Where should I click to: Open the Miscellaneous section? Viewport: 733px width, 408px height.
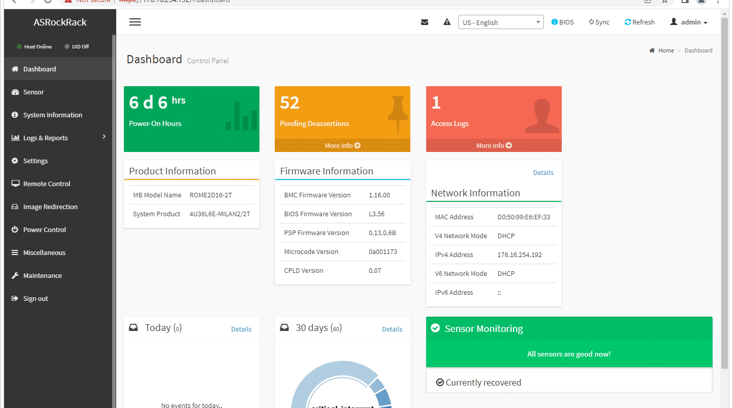tap(59, 252)
